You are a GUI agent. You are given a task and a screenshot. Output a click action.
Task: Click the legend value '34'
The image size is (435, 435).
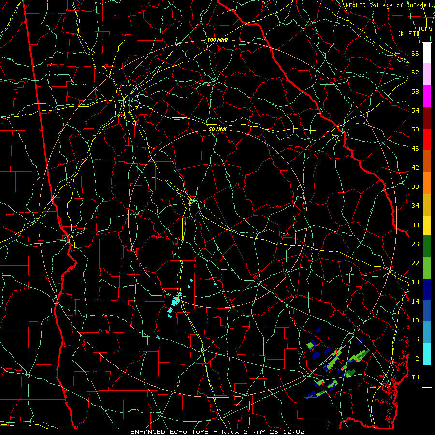(415, 206)
